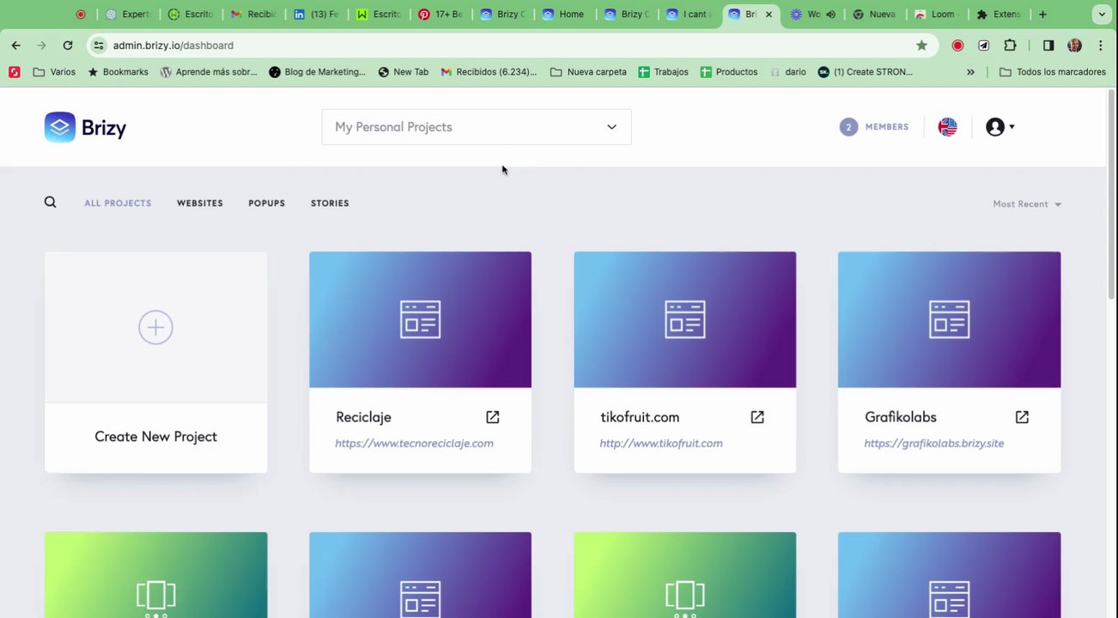Image resolution: width=1118 pixels, height=618 pixels.
Task: Switch to the Popups tab
Action: click(x=266, y=203)
